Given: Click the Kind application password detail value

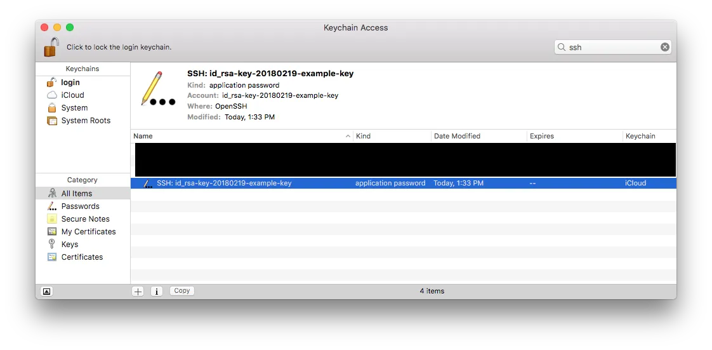Looking at the screenshot, I should click(244, 85).
